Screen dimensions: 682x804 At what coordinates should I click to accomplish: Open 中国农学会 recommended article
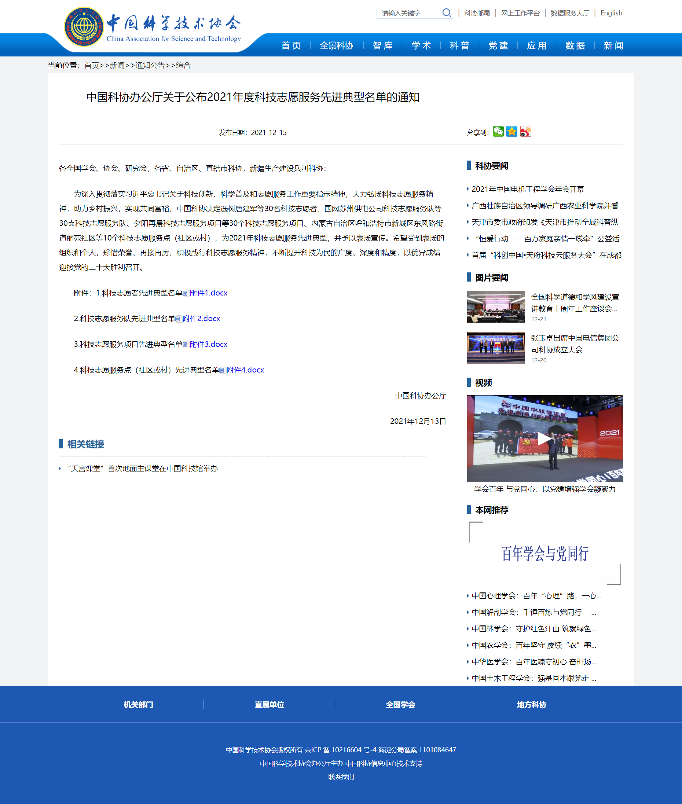[534, 645]
